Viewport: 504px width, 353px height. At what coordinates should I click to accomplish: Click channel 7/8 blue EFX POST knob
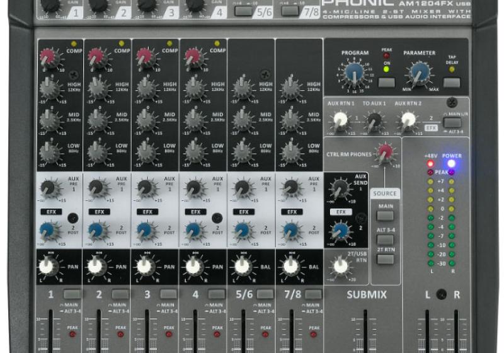click(x=290, y=231)
